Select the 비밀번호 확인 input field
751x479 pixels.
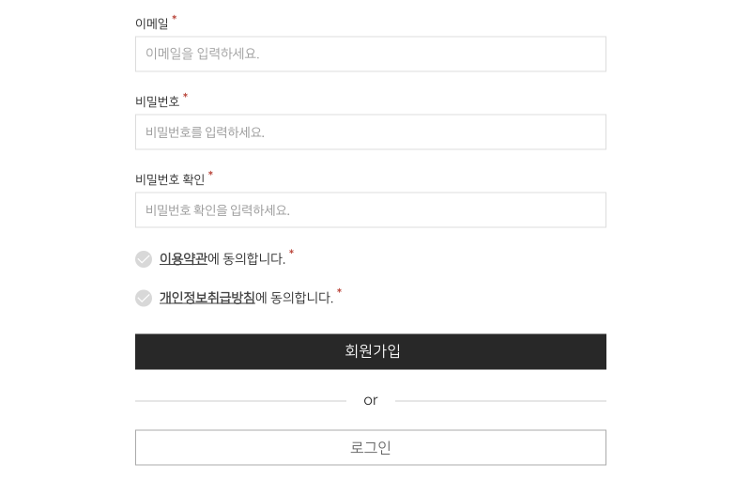(370, 210)
